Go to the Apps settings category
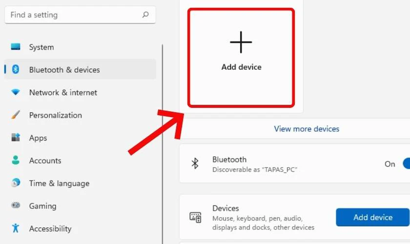 point(38,138)
